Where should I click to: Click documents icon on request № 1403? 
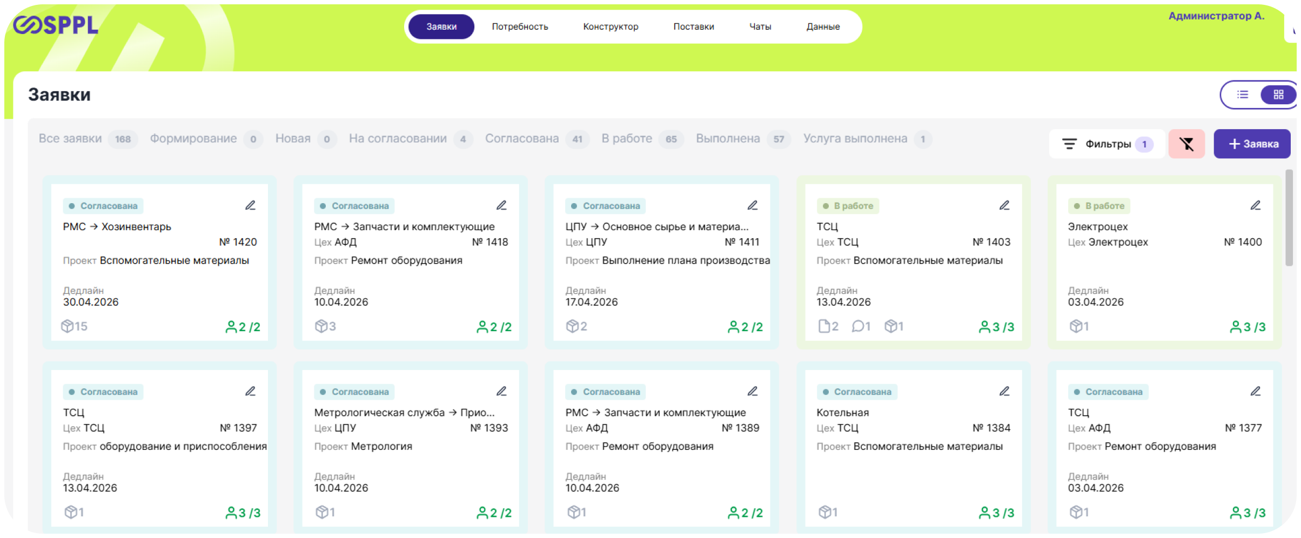click(828, 326)
